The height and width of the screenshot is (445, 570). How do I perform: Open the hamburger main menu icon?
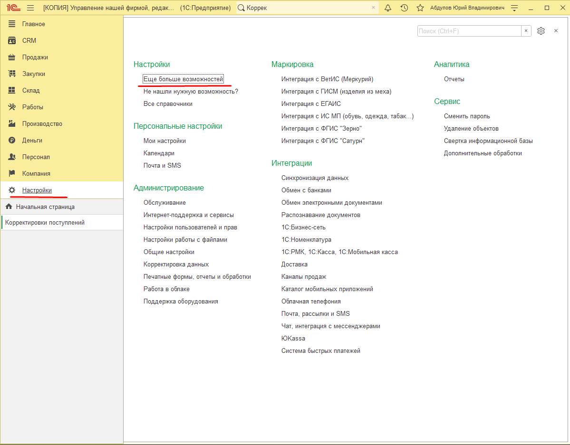30,8
